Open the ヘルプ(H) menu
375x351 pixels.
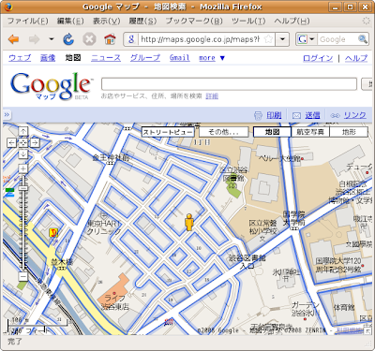pyautogui.click(x=292, y=21)
